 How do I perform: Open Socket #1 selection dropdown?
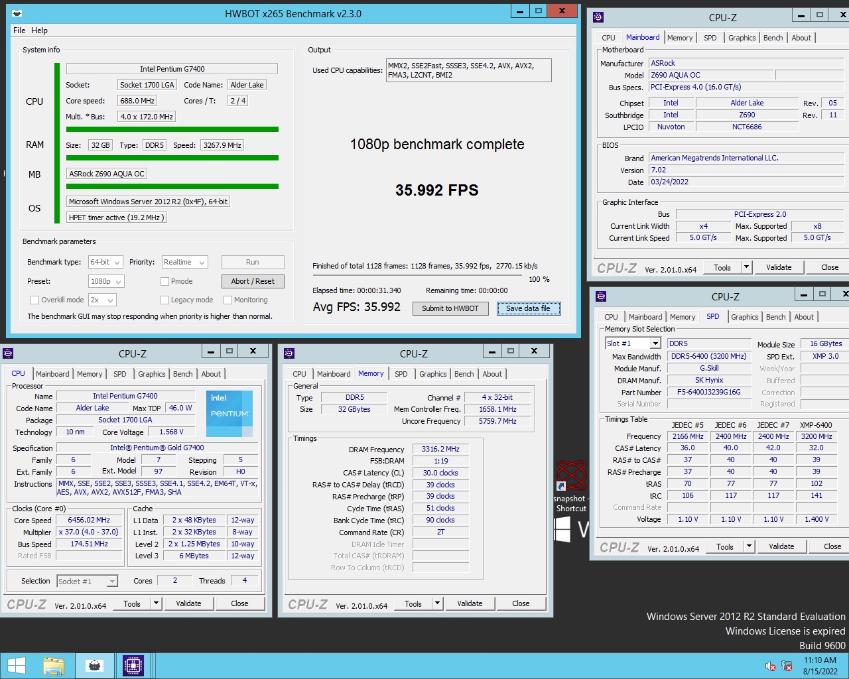87,582
